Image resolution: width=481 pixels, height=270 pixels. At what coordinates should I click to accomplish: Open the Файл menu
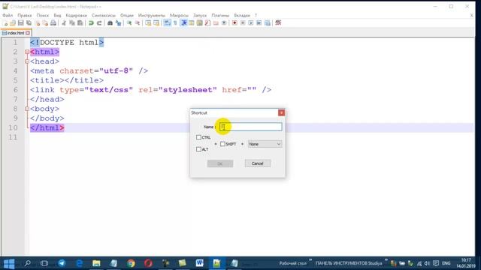pyautogui.click(x=8, y=15)
